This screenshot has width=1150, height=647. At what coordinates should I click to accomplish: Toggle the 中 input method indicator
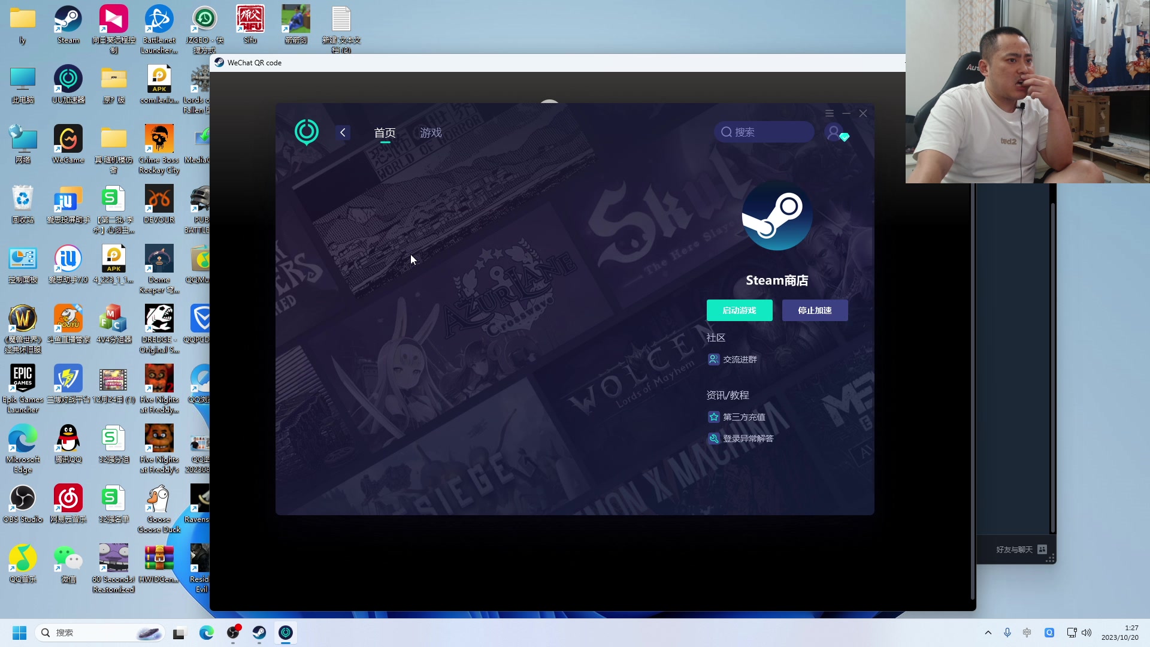coord(1027,633)
